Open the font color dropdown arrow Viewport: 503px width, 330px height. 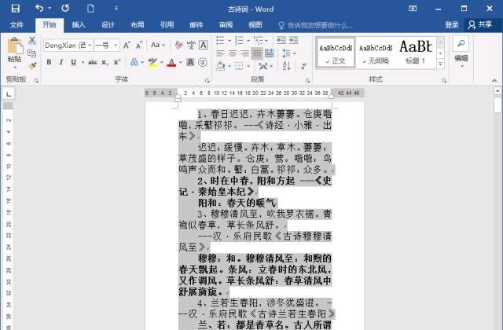[x=181, y=62]
